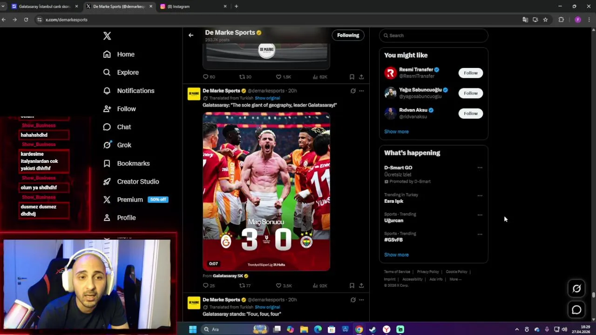
Task: Switch to the Instagram browser tab
Action: 193,7
